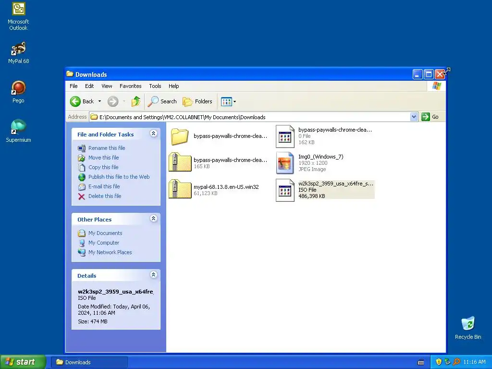Image resolution: width=492 pixels, height=369 pixels.
Task: Go up one folder level
Action: click(136, 101)
